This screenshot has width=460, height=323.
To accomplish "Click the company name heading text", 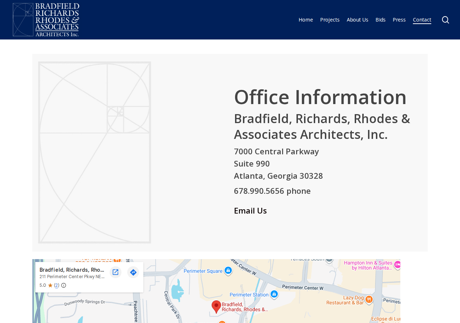I will click(322, 126).
